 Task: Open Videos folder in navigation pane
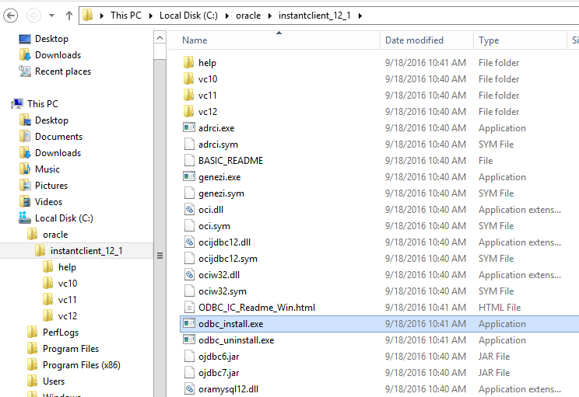[x=49, y=202]
